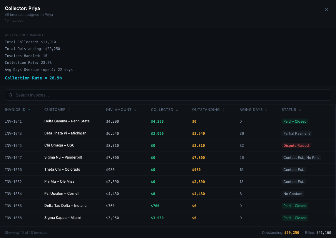Click Contact Est. badge for Theta Chi
Image resolution: width=336 pixels, height=238 pixels.
point(294,170)
